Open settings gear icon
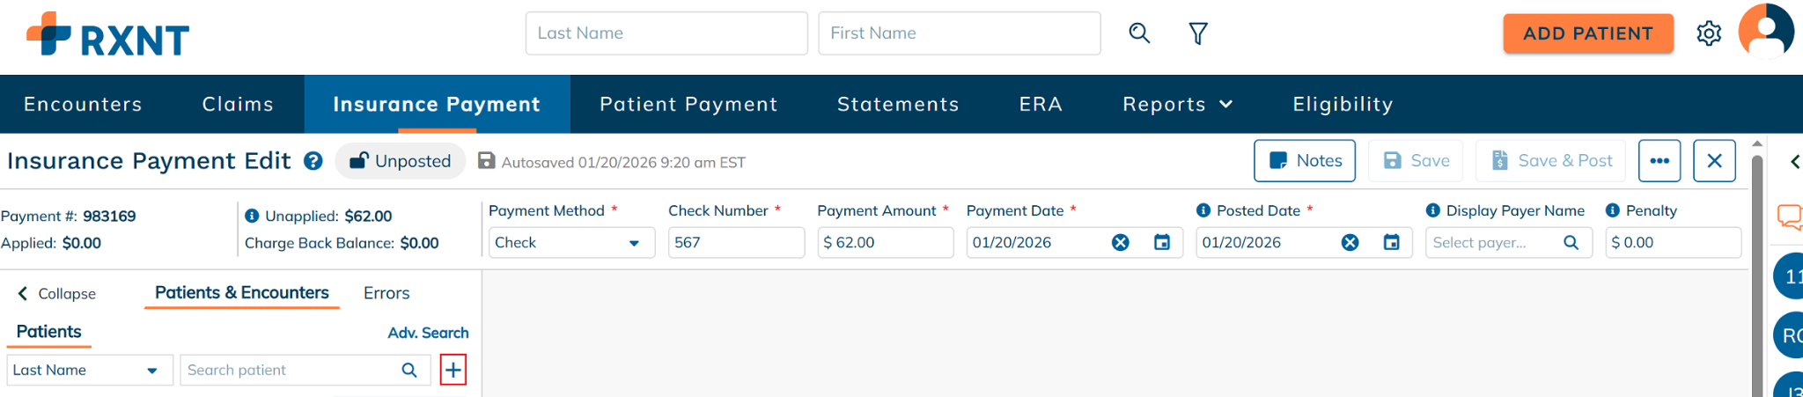 tap(1709, 33)
